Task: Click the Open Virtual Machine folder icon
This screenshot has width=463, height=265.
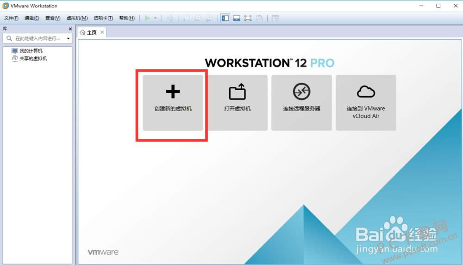Action: pyautogui.click(x=237, y=92)
